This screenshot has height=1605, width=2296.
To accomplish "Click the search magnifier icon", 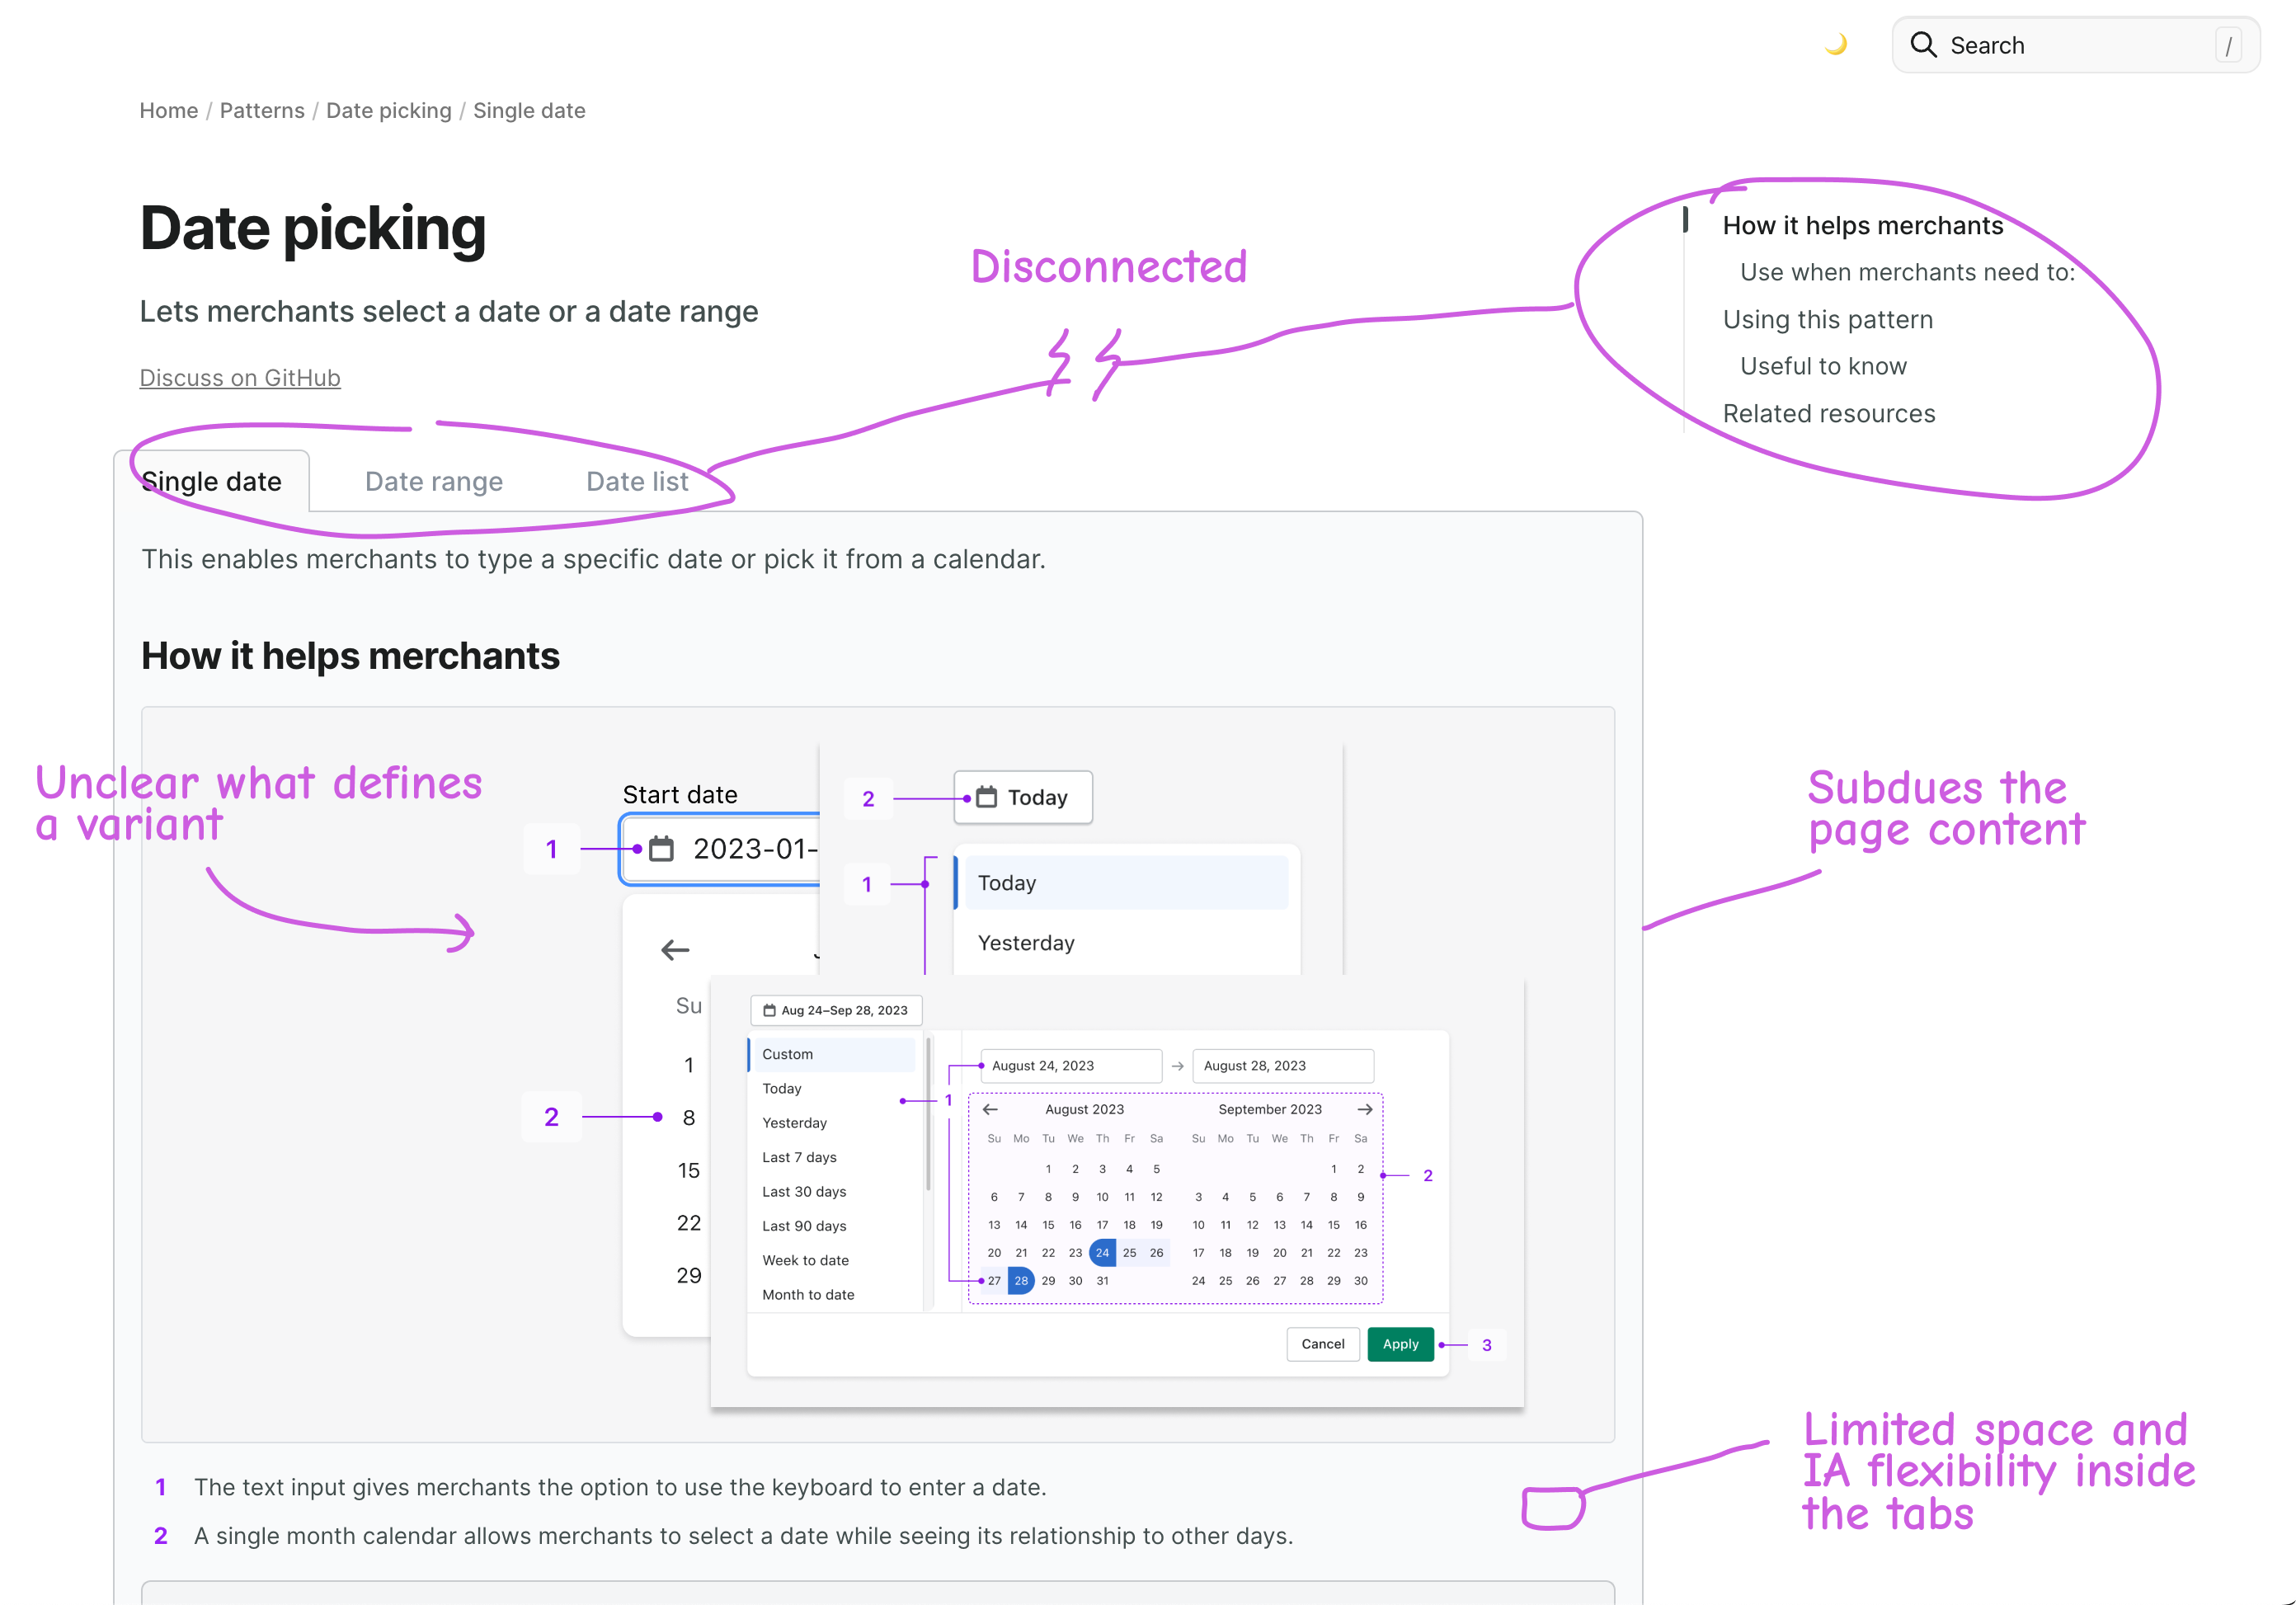I will (x=1925, y=45).
